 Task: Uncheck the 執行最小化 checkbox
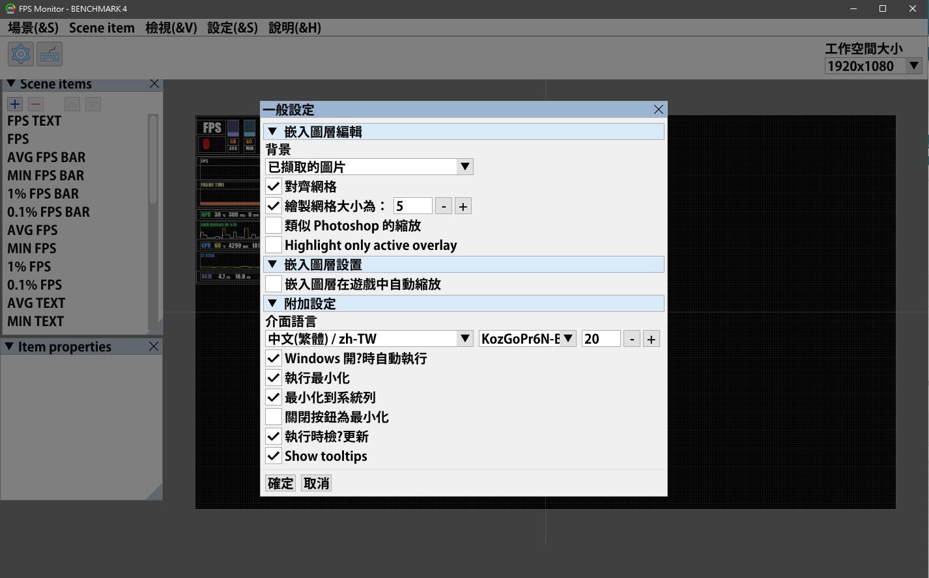click(274, 378)
